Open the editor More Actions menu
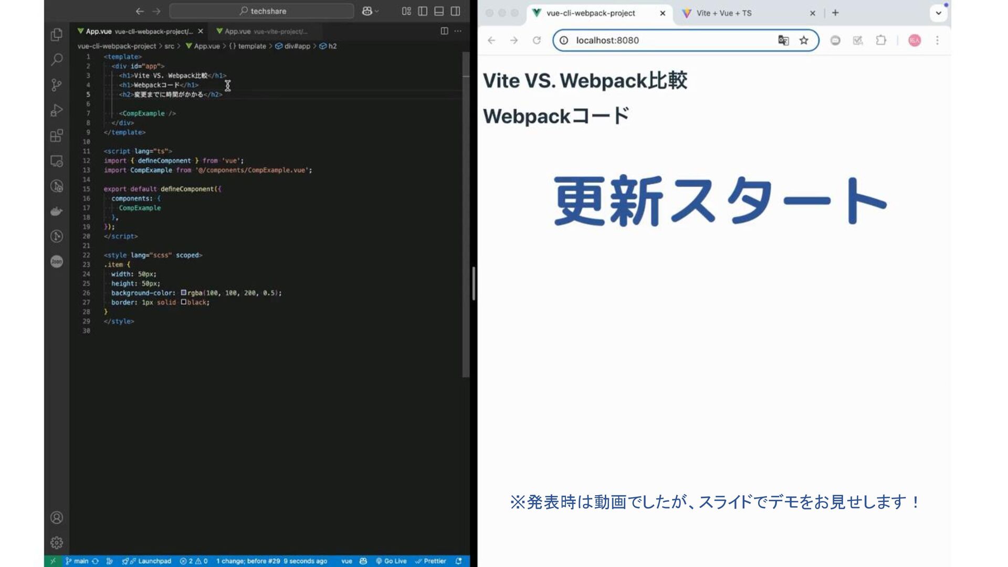1008x567 pixels. click(x=458, y=31)
